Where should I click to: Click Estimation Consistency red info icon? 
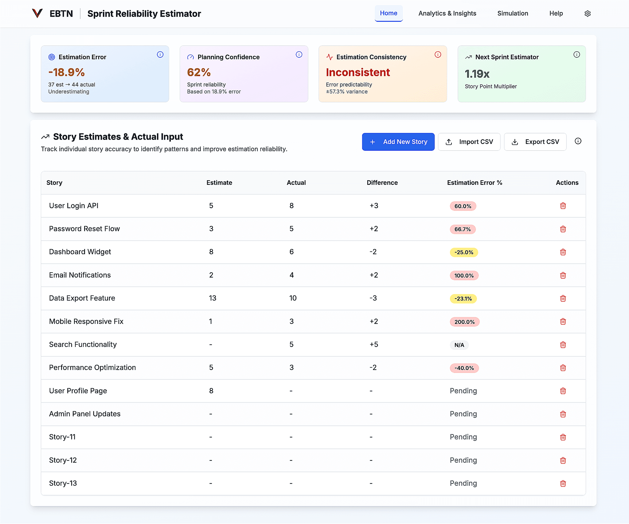coord(438,55)
